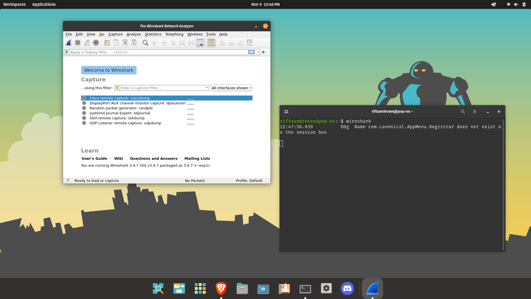Open settings gear beside sshdump interface
Screen dimensions: 531x299
[x=84, y=118]
